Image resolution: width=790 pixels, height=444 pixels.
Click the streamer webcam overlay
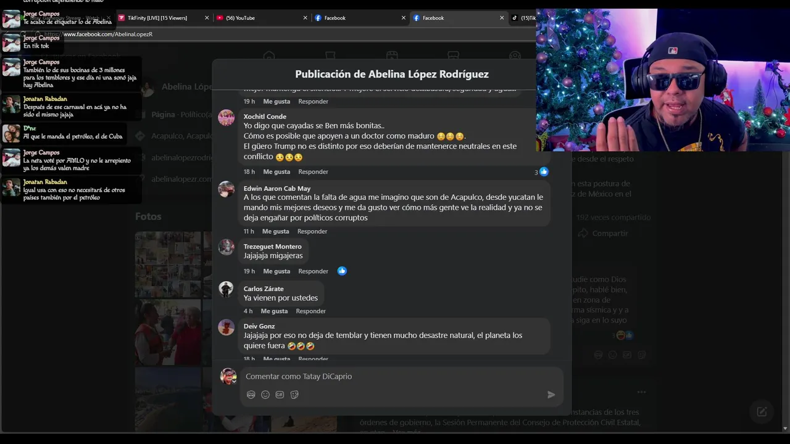pos(663,80)
